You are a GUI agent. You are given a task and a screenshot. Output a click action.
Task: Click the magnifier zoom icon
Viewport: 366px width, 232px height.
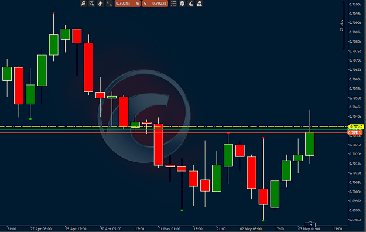(x=83, y=4)
